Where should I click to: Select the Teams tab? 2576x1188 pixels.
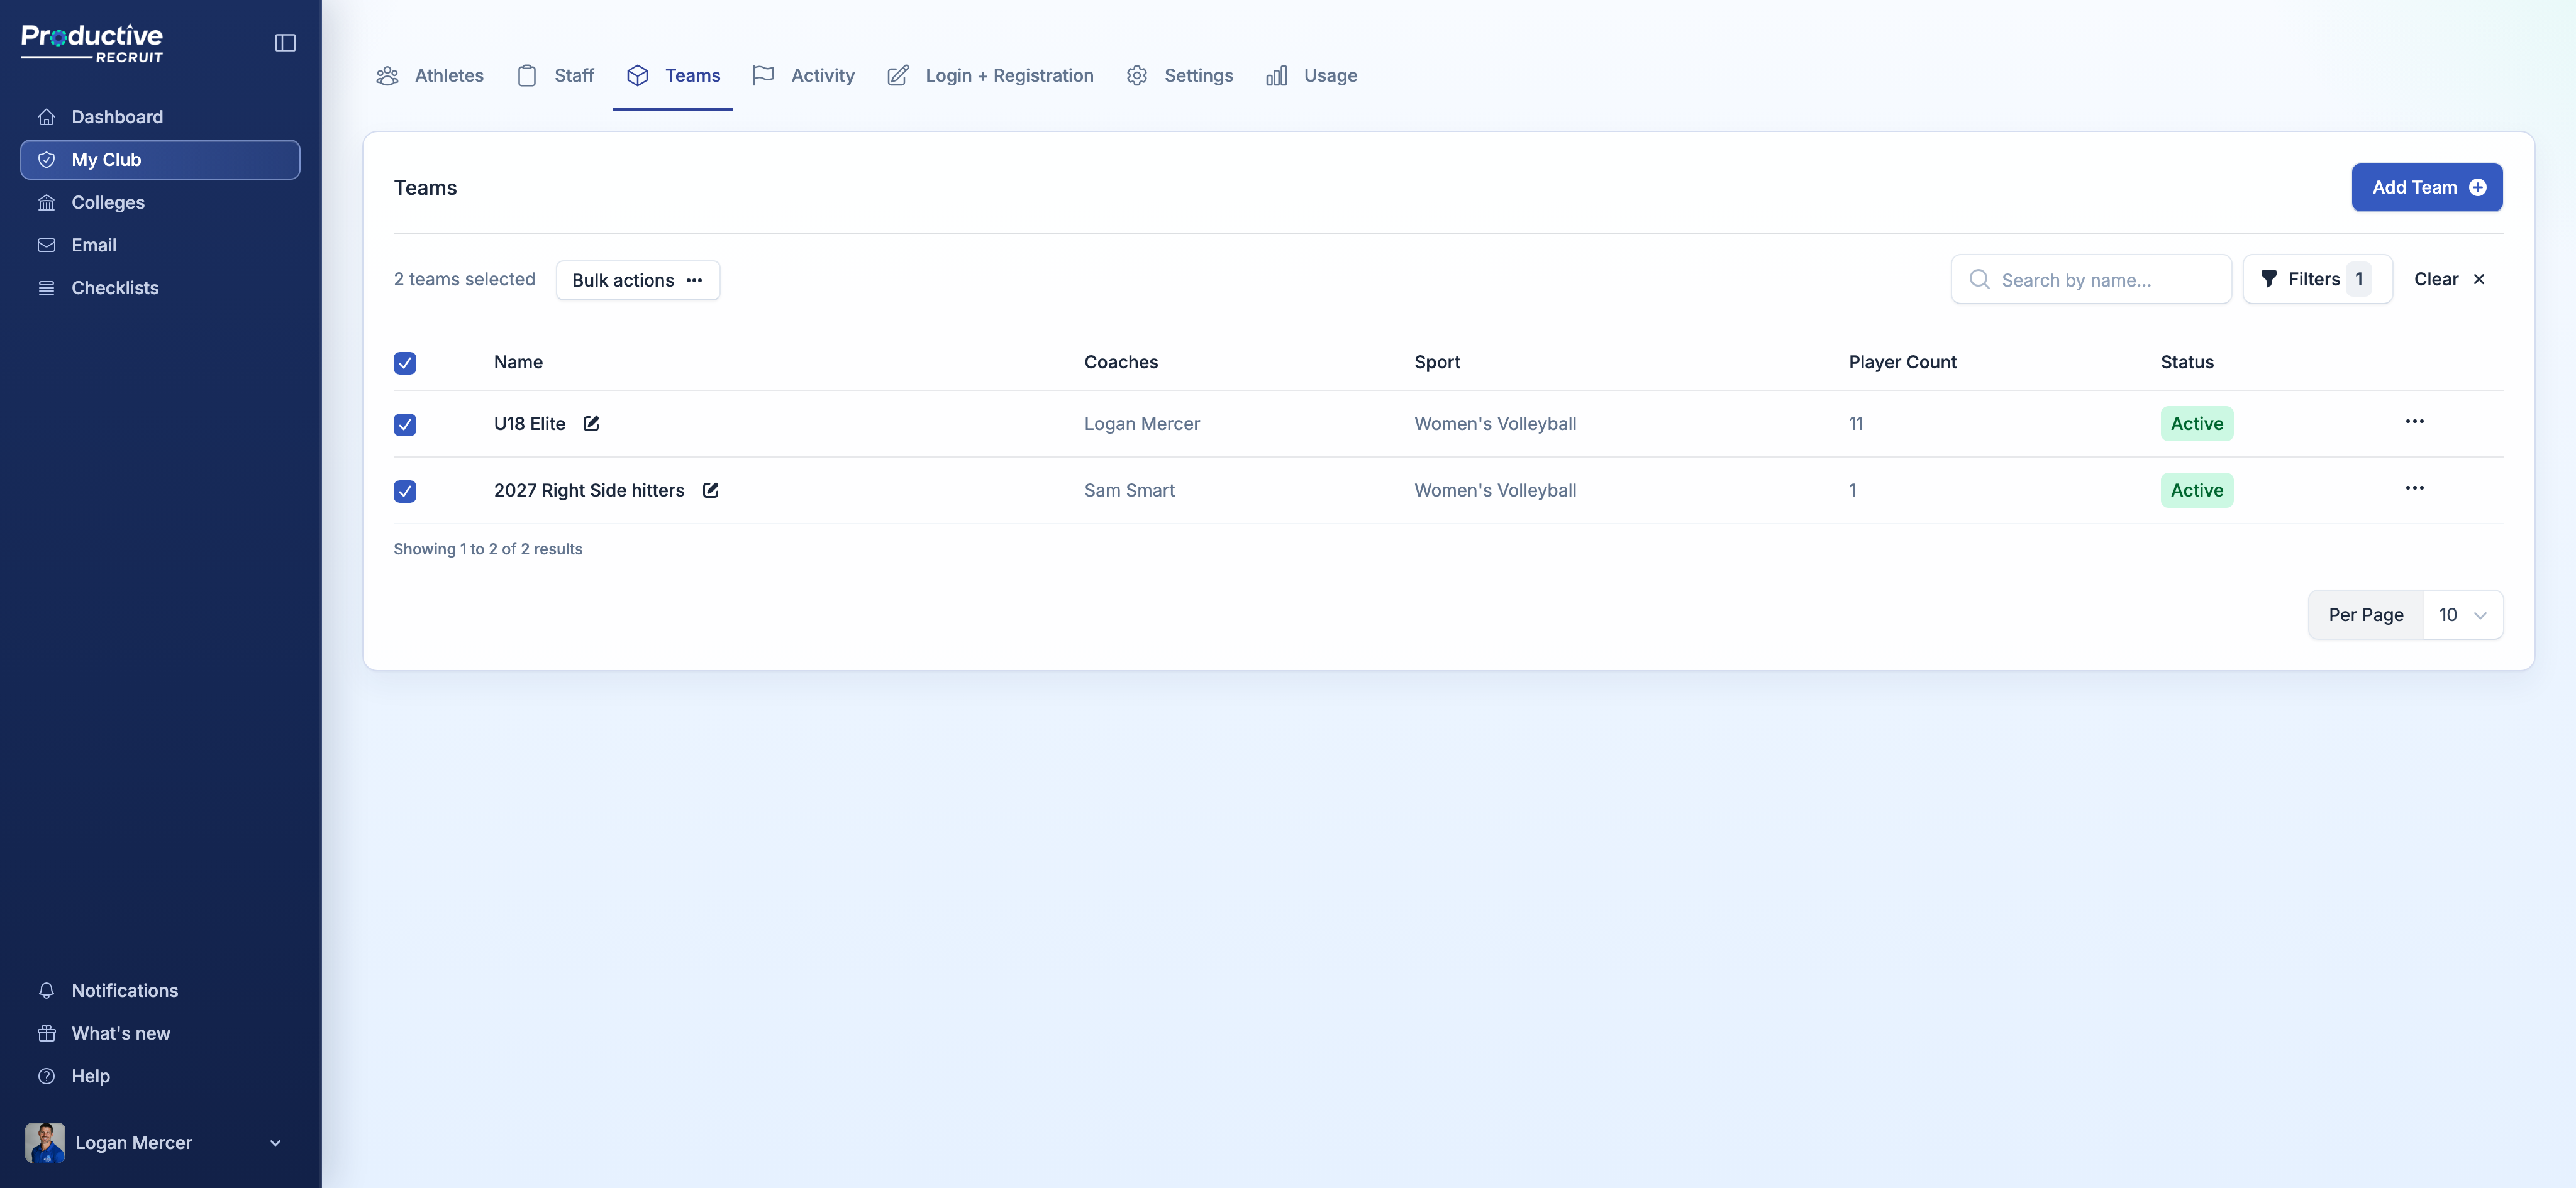pyautogui.click(x=673, y=76)
